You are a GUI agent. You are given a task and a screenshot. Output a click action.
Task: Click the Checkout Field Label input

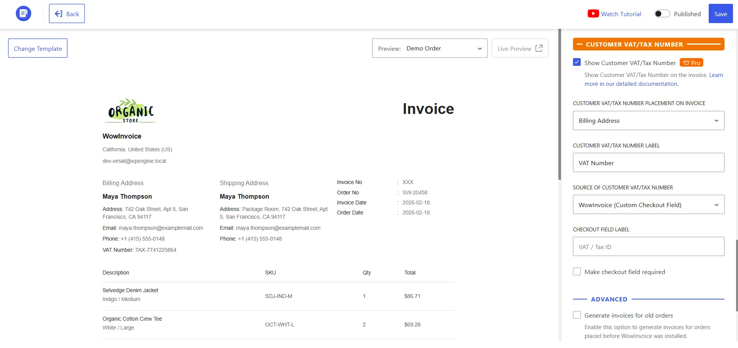tap(649, 246)
